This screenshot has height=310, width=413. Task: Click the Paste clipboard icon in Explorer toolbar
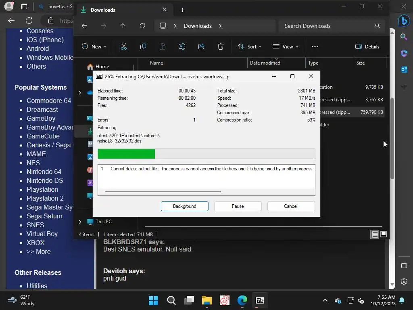[163, 47]
